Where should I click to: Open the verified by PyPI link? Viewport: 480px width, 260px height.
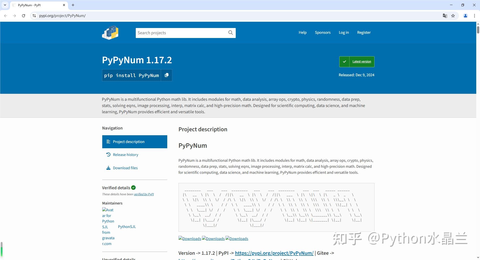(x=144, y=194)
